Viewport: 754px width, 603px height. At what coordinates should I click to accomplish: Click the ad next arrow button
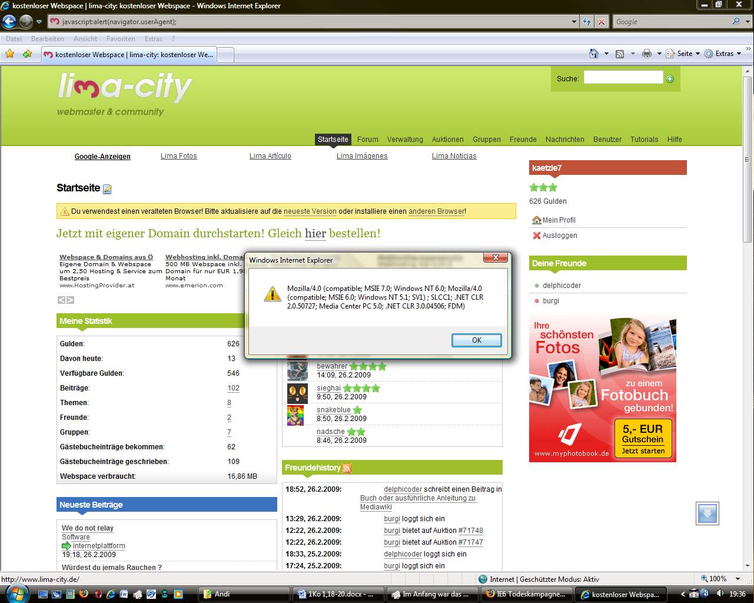coord(70,300)
